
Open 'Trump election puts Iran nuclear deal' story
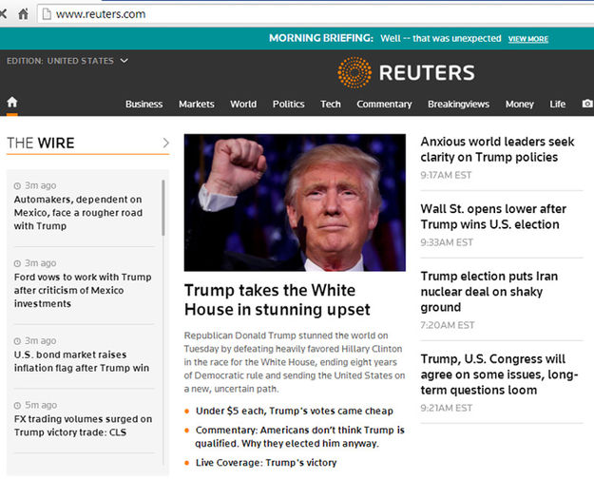[489, 292]
